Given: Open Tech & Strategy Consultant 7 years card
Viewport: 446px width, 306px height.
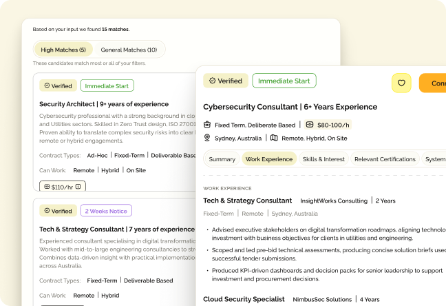Looking at the screenshot, I should [x=117, y=229].
